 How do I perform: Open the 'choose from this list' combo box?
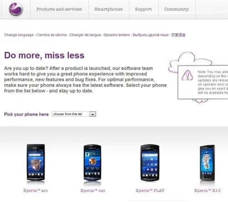click(x=74, y=114)
